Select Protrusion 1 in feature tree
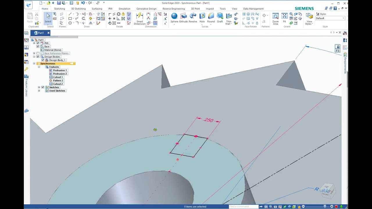 [60, 70]
